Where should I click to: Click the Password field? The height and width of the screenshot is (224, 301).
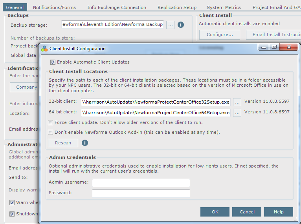pyautogui.click(x=141, y=193)
